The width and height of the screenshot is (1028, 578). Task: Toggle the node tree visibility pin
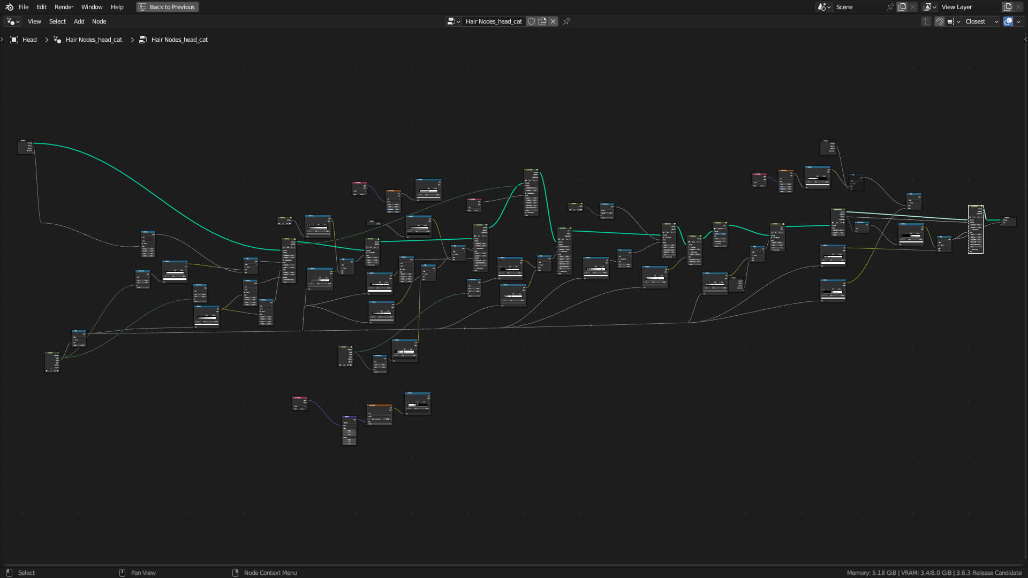tap(567, 21)
